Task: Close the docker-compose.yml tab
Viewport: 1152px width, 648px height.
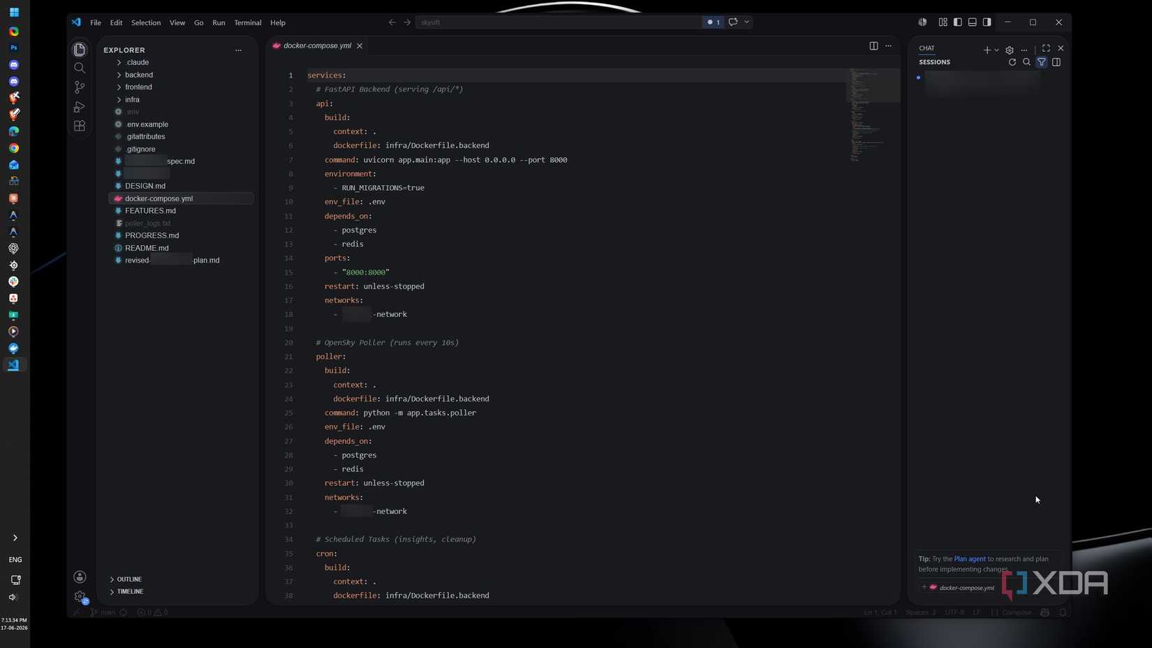Action: (x=360, y=46)
